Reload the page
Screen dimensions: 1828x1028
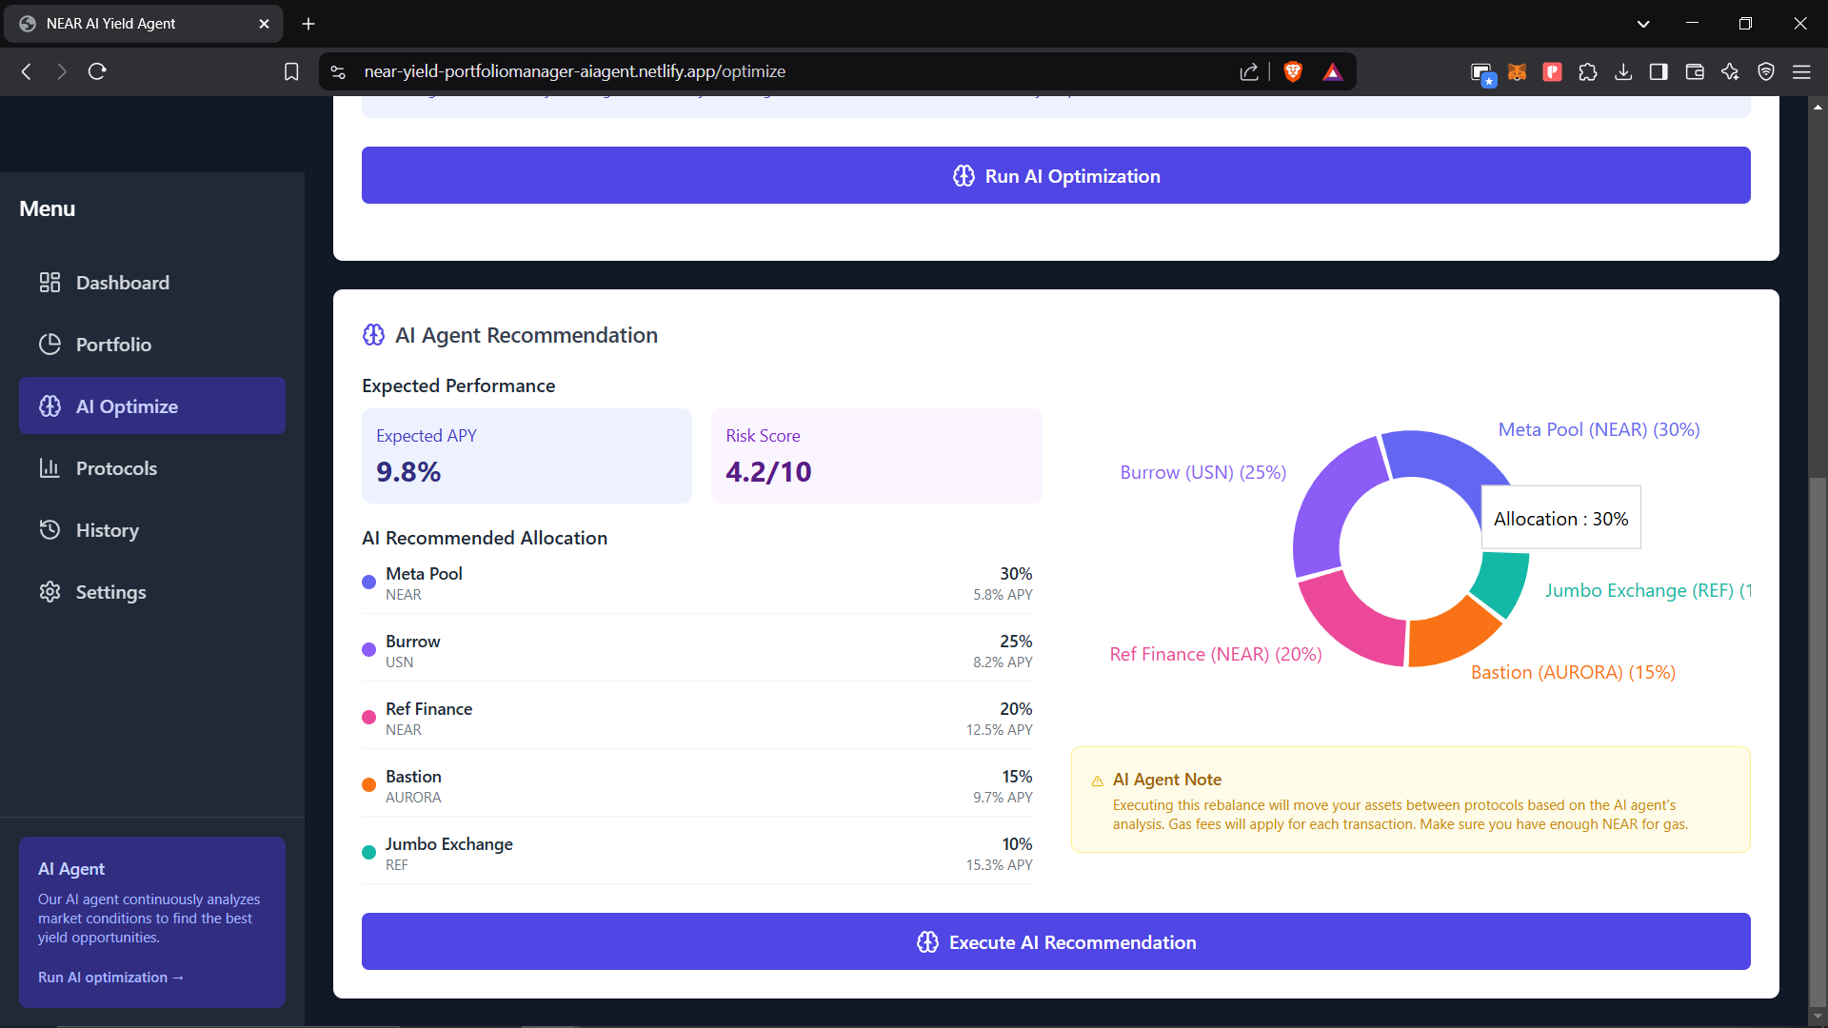(97, 71)
